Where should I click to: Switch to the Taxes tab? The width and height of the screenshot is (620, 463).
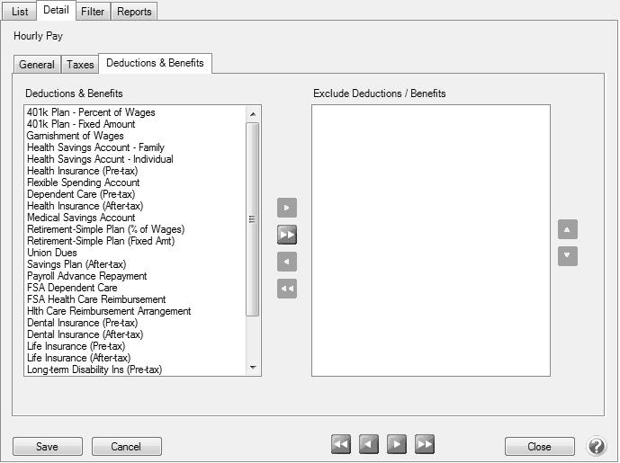[80, 65]
